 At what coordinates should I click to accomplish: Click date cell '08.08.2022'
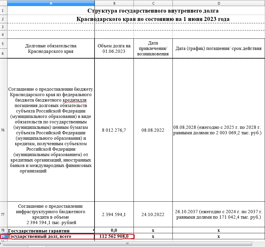click(x=153, y=130)
